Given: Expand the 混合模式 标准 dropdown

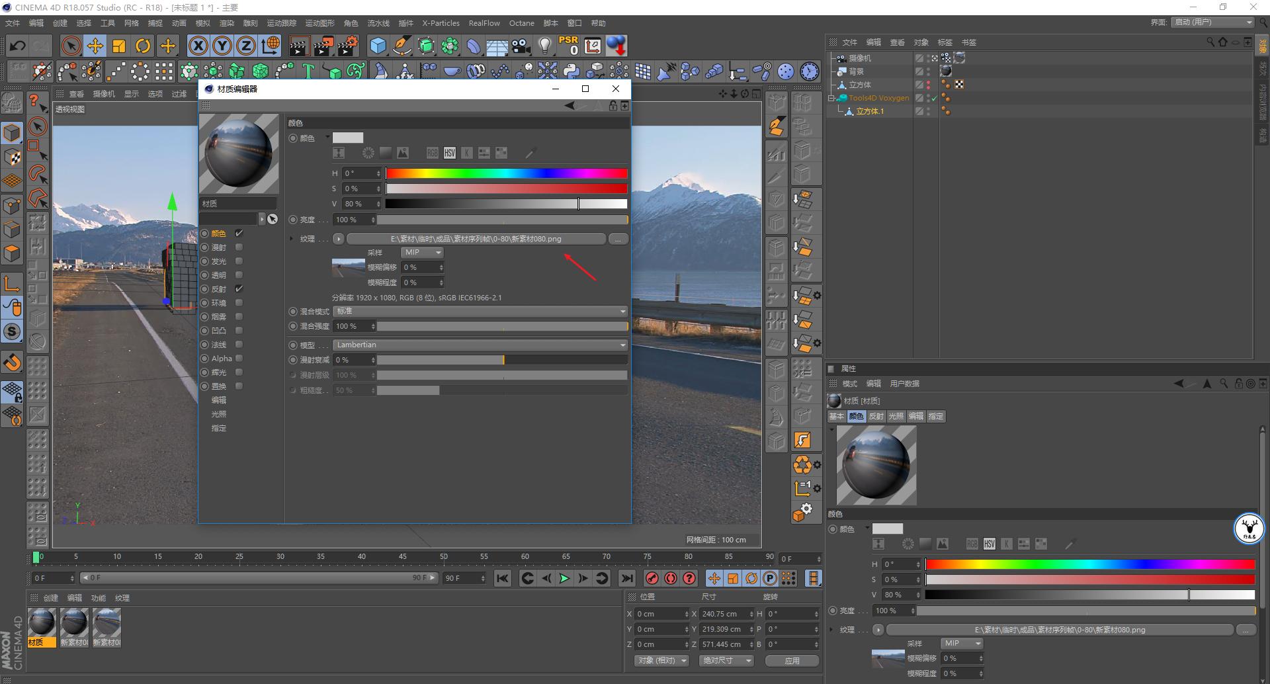Looking at the screenshot, I should [480, 311].
